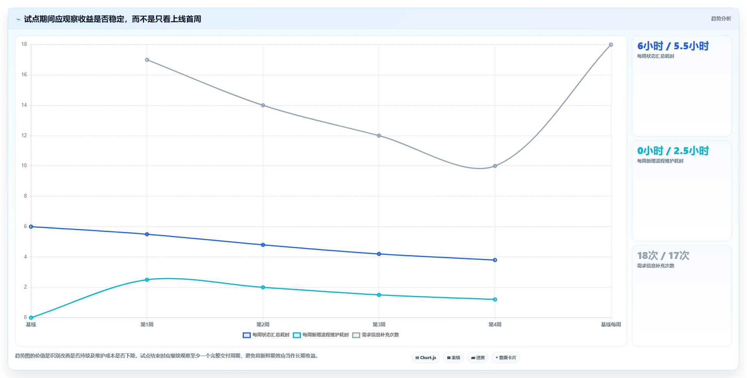Click the blue data point at 第4周
Image resolution: width=747 pixels, height=378 pixels.
coord(495,260)
